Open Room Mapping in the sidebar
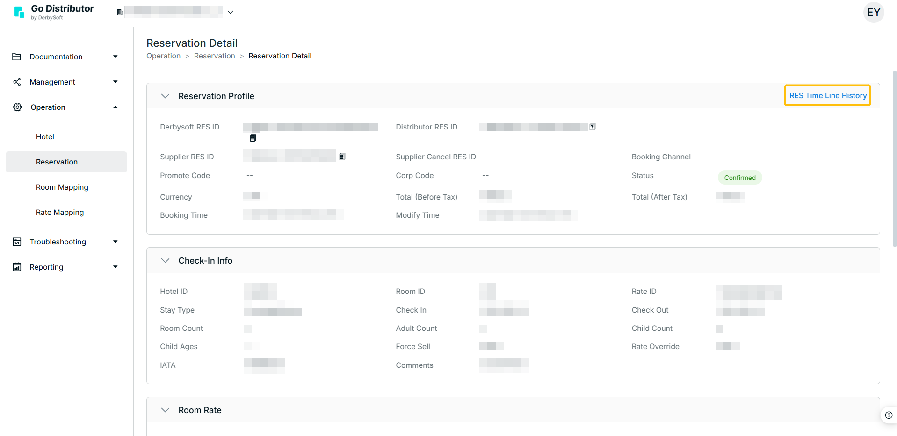The image size is (897, 436). pyautogui.click(x=62, y=187)
